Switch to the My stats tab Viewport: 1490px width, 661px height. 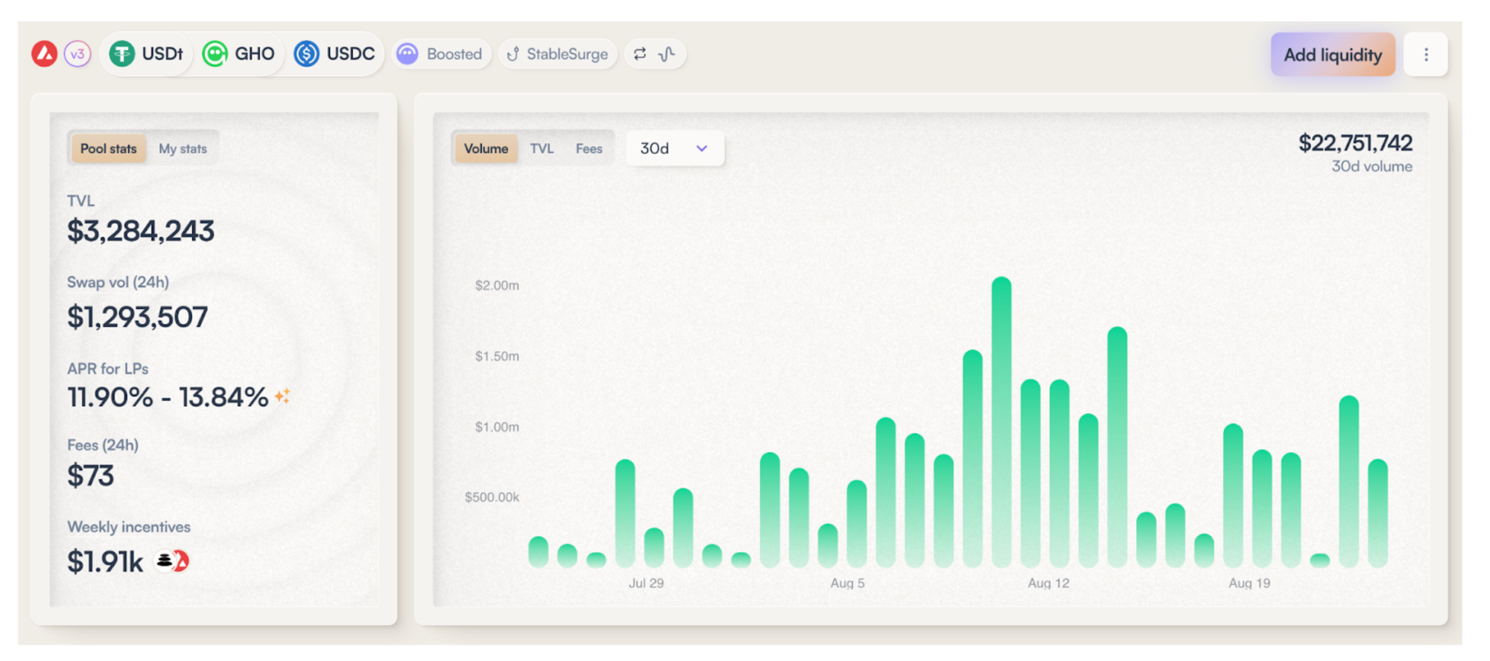[x=183, y=148]
